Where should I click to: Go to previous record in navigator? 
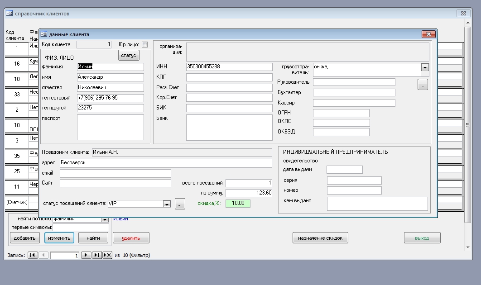43,255
